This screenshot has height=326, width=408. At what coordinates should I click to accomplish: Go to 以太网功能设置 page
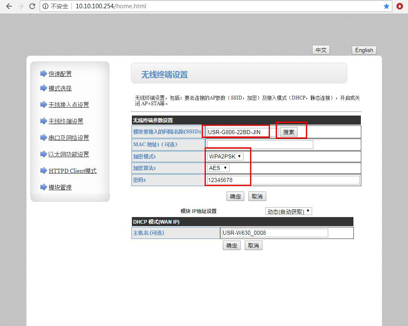coord(69,154)
